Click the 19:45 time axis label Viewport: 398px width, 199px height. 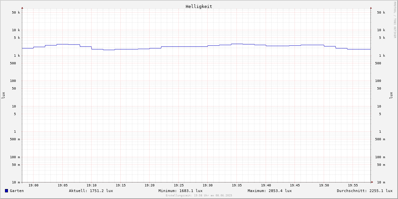(295, 185)
